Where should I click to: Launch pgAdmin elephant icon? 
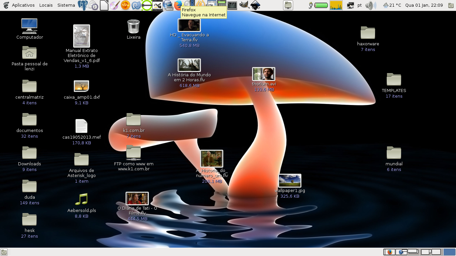pyautogui.click(x=82, y=5)
